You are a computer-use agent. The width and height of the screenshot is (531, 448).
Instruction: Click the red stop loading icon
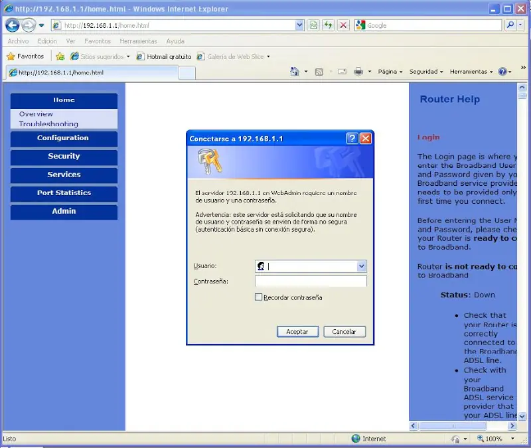pos(343,25)
